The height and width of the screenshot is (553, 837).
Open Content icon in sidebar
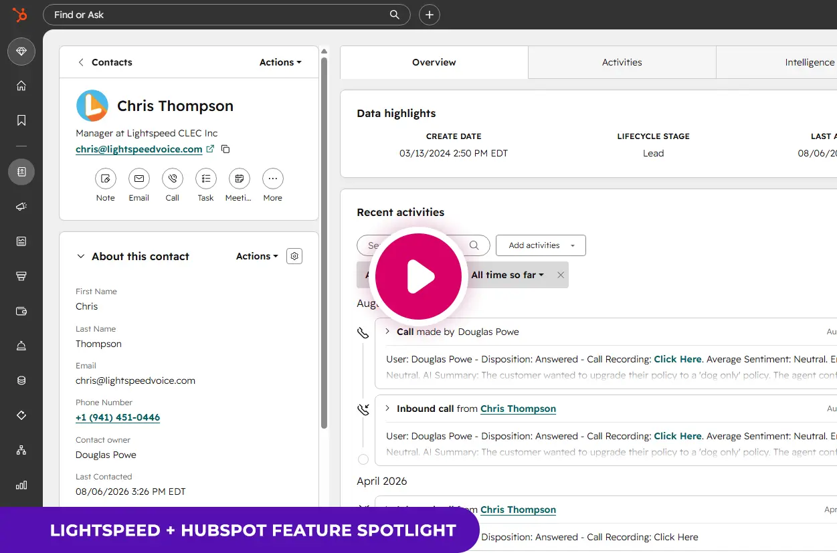pyautogui.click(x=21, y=241)
